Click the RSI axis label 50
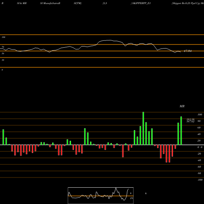 coord(3,53)
